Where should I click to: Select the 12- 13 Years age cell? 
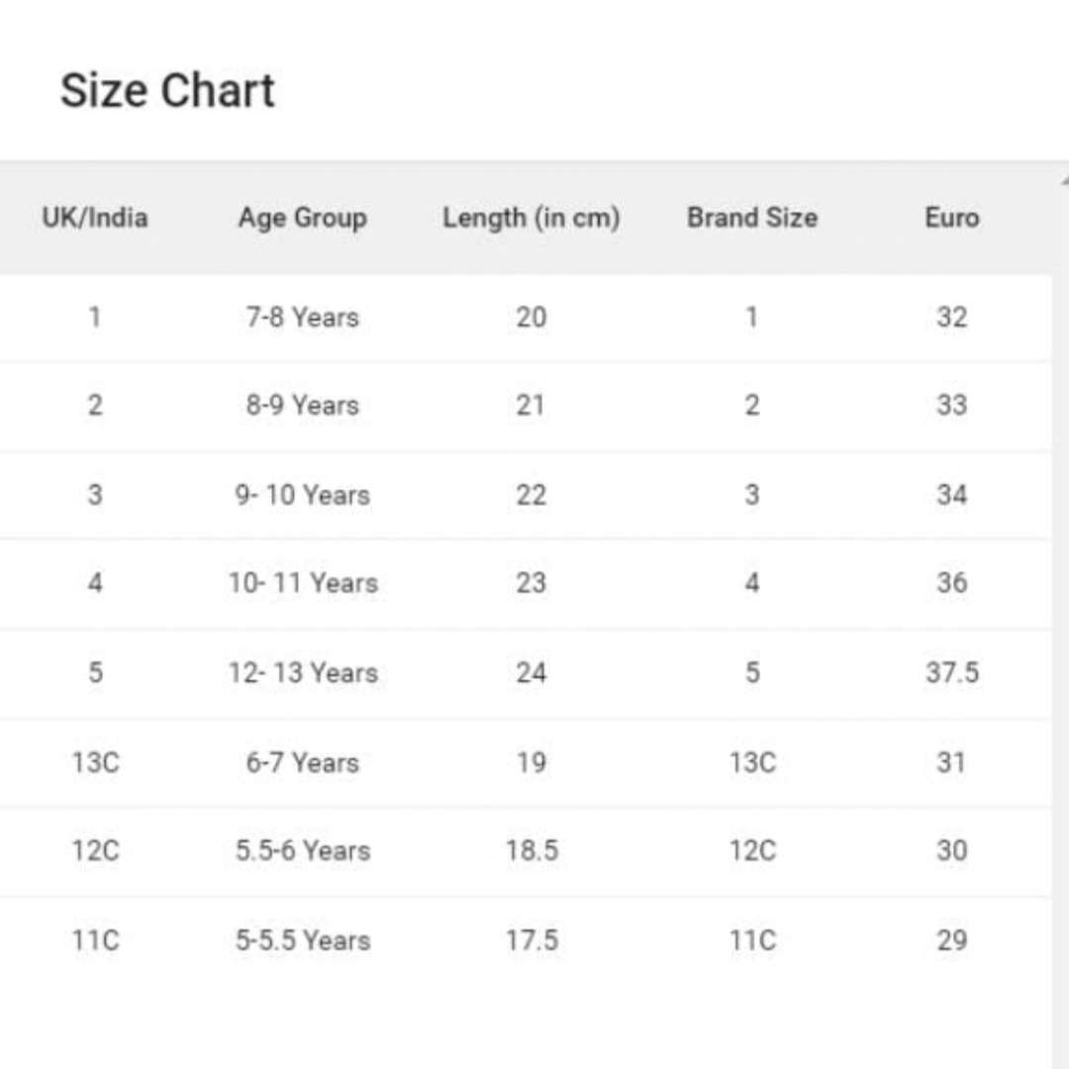pos(303,673)
